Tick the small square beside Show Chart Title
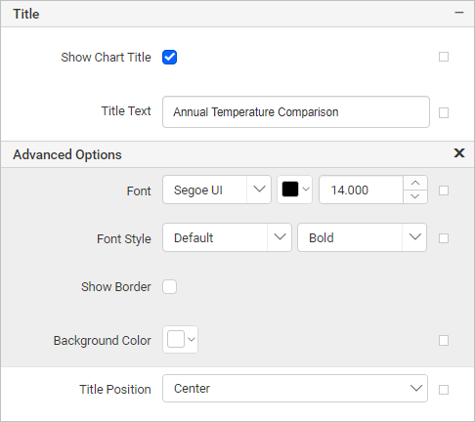Screen dimensions: 475x422 [x=444, y=57]
